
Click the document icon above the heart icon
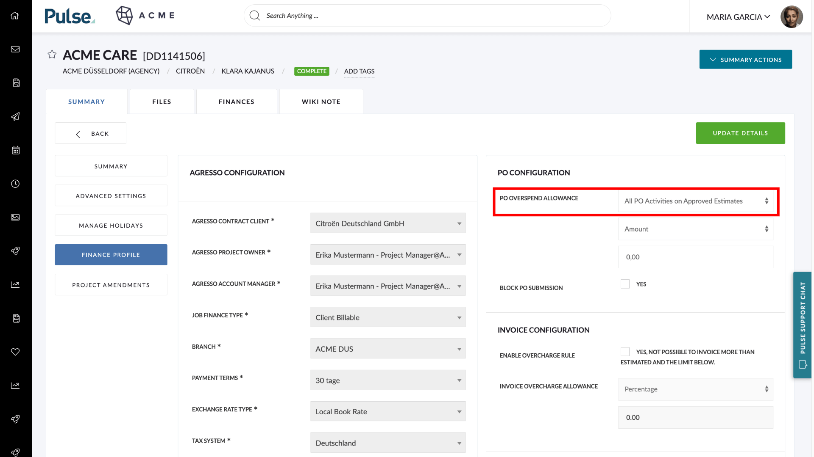point(16,318)
